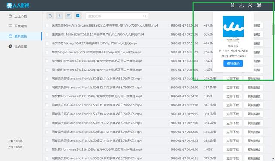Click the 我的收藏 sidebar icon
The width and height of the screenshot is (275, 161).
coord(10,46)
